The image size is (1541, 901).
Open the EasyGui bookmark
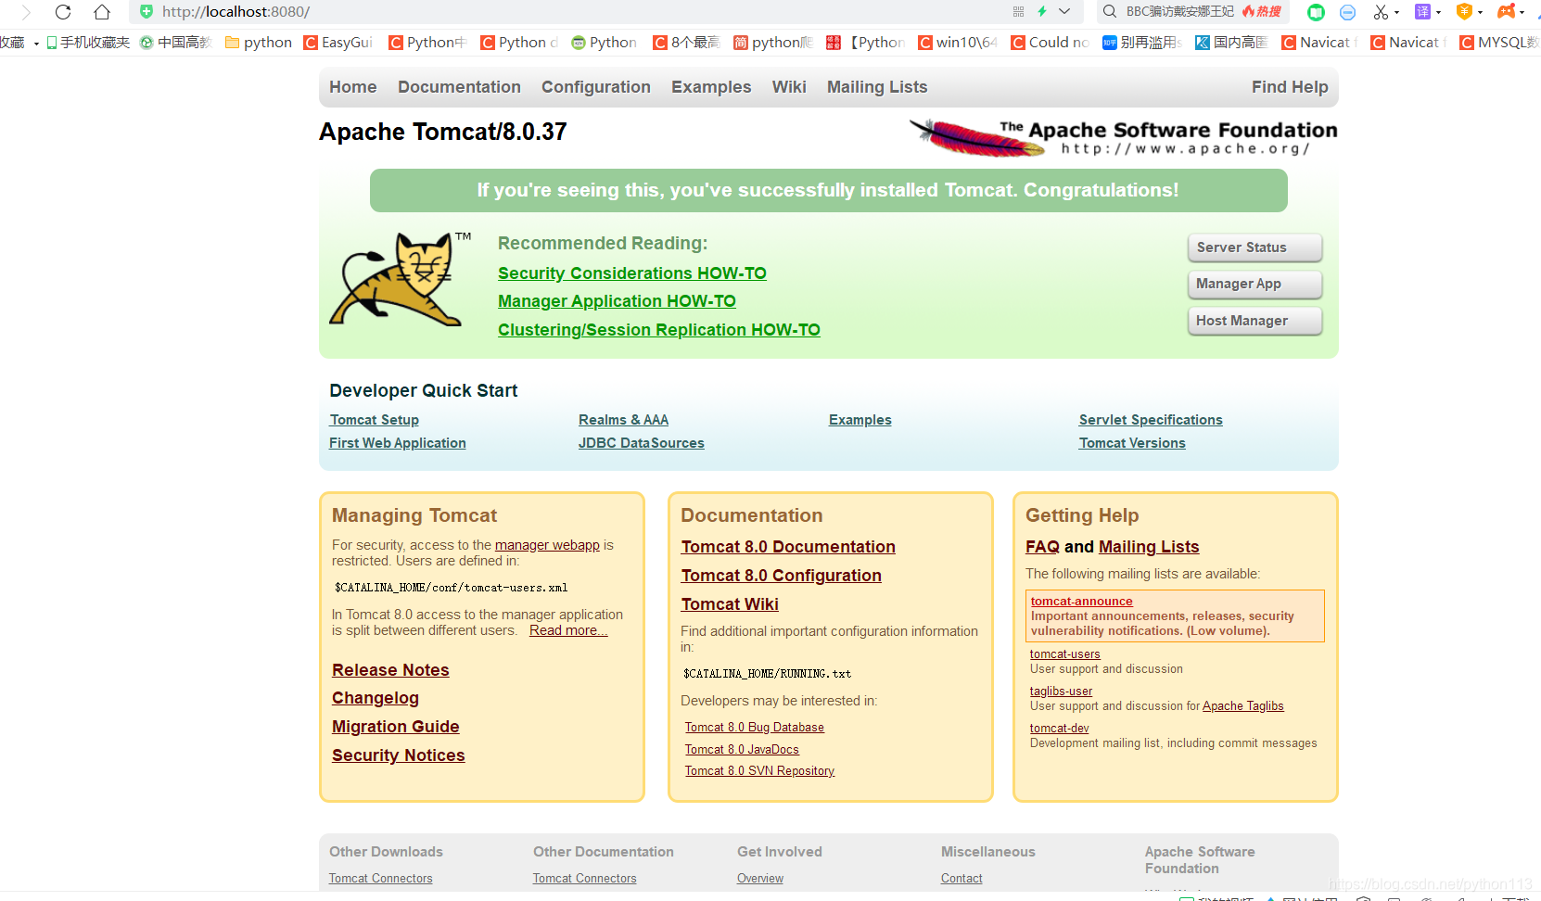click(x=338, y=43)
